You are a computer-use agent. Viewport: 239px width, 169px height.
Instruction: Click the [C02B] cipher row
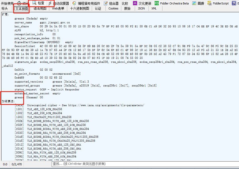pyautogui.click(x=52, y=121)
